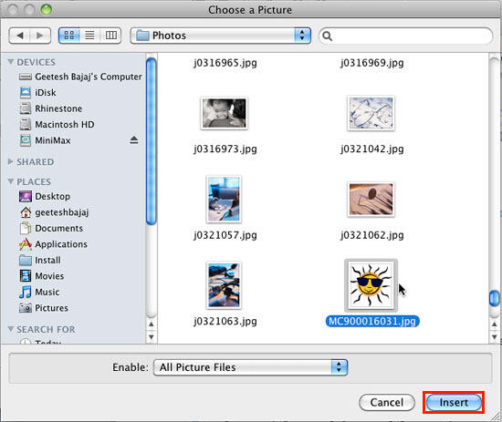Click the j0321063.jpg file name label

225,321
